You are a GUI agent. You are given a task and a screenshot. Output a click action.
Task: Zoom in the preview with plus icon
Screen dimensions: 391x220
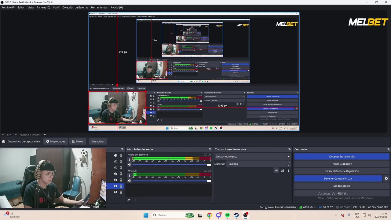pos(16,134)
